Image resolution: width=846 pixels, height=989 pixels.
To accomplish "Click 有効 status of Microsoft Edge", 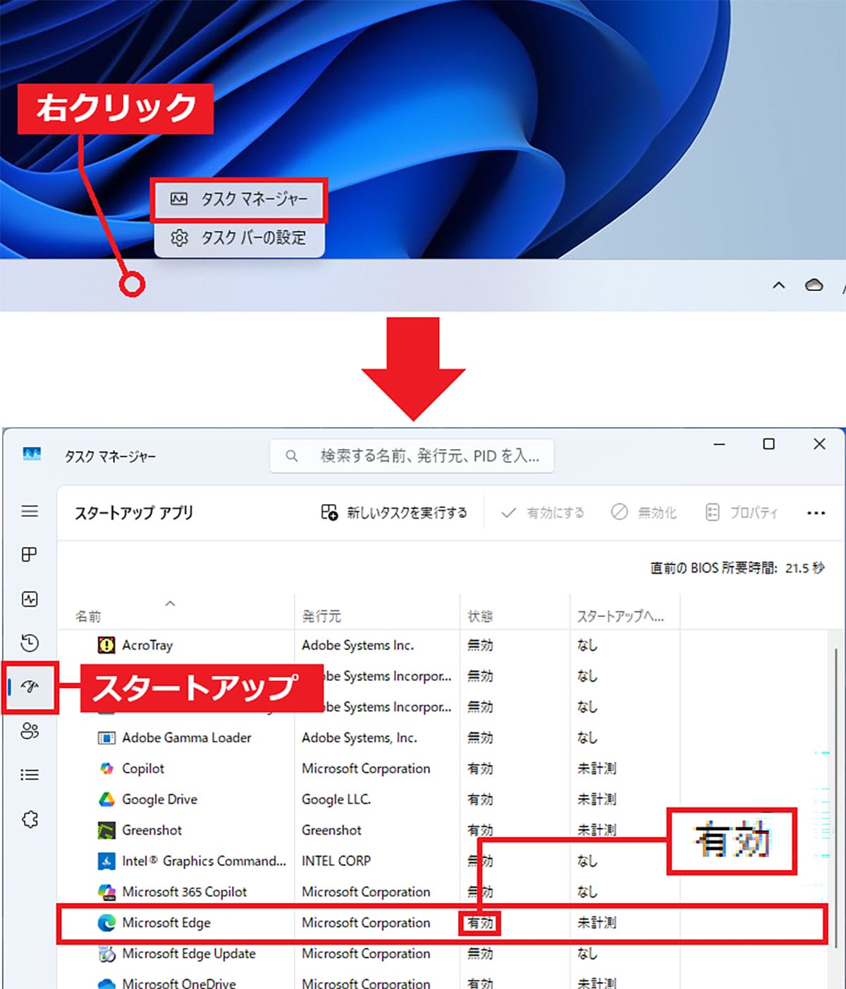I will click(480, 923).
